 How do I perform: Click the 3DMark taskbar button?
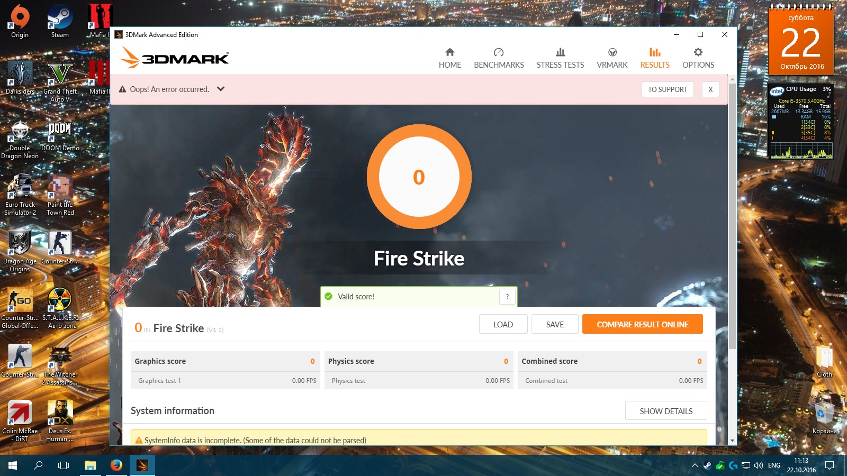(142, 465)
